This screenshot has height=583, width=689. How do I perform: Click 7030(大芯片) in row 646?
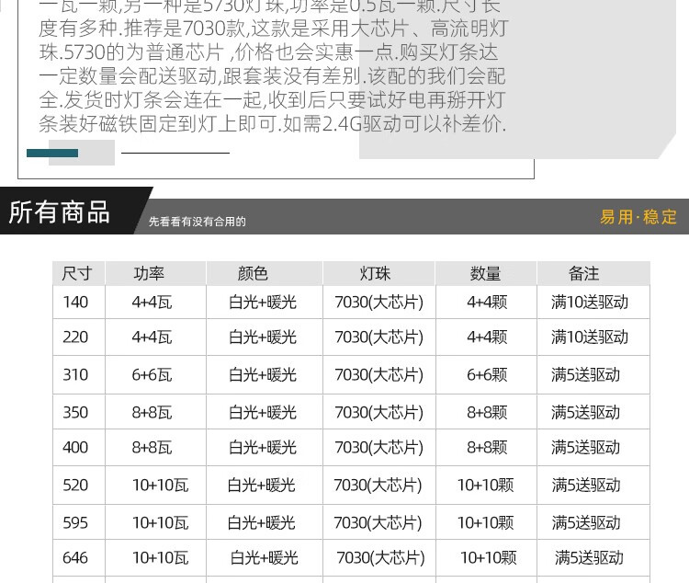[x=380, y=558]
